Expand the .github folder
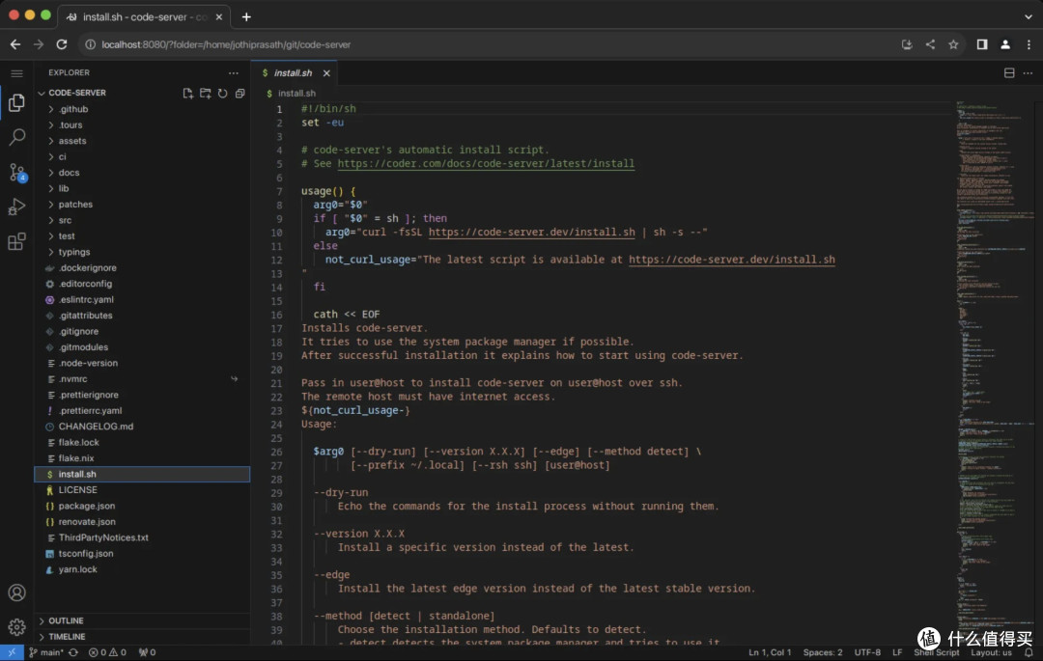 [142, 109]
